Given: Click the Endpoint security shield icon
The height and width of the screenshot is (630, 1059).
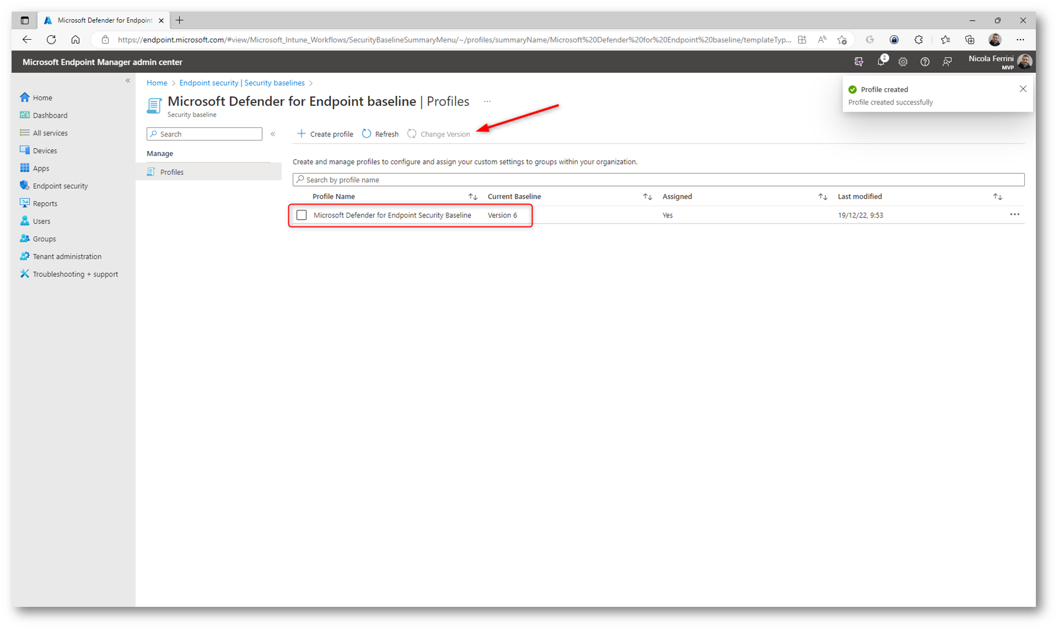Looking at the screenshot, I should click(25, 186).
